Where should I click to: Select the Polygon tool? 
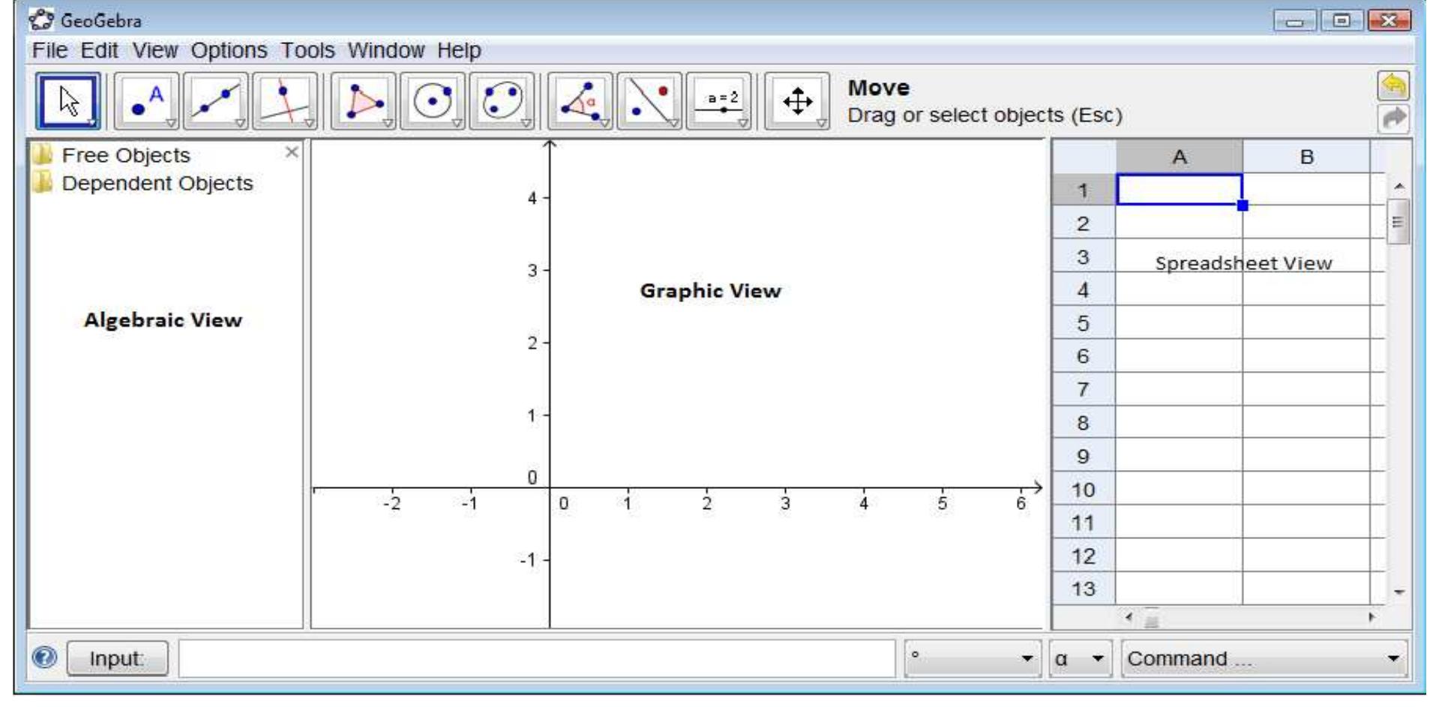point(364,101)
